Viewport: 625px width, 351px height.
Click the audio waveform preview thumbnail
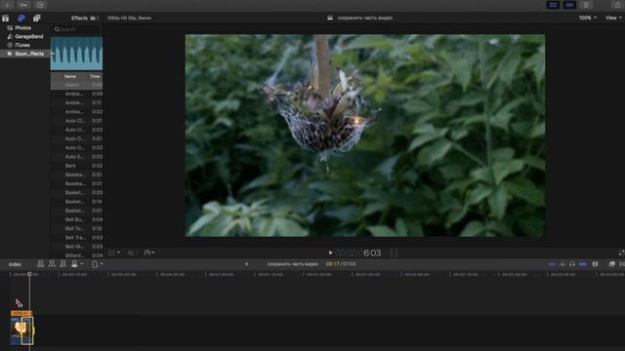point(76,54)
